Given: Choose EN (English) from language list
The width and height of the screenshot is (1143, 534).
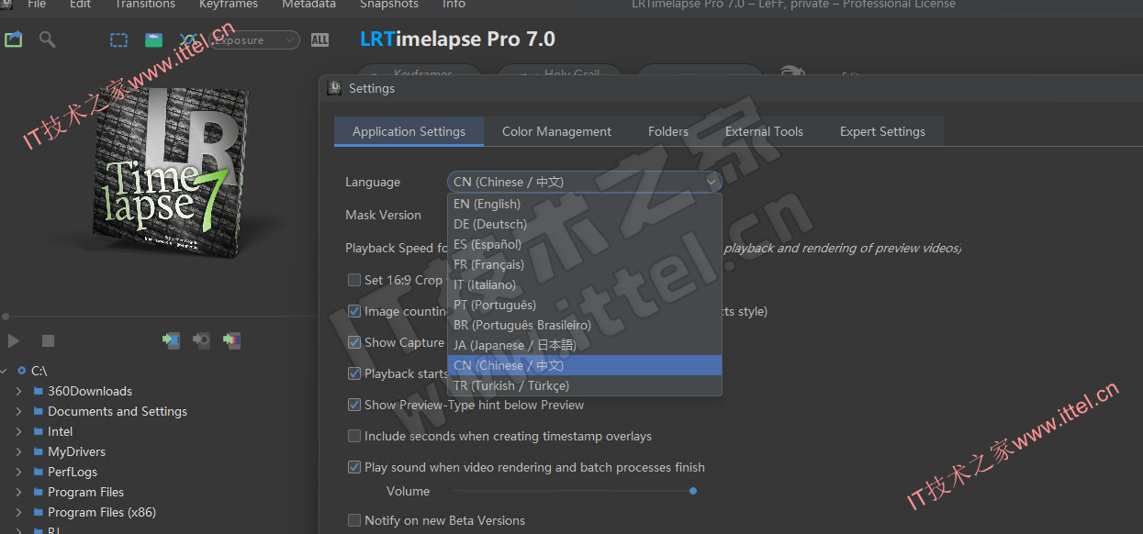Looking at the screenshot, I should pos(585,204).
